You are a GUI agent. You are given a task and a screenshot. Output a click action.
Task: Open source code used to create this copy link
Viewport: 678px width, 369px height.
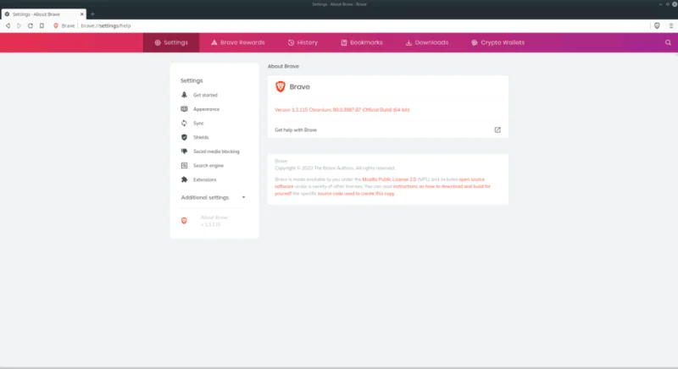point(356,193)
